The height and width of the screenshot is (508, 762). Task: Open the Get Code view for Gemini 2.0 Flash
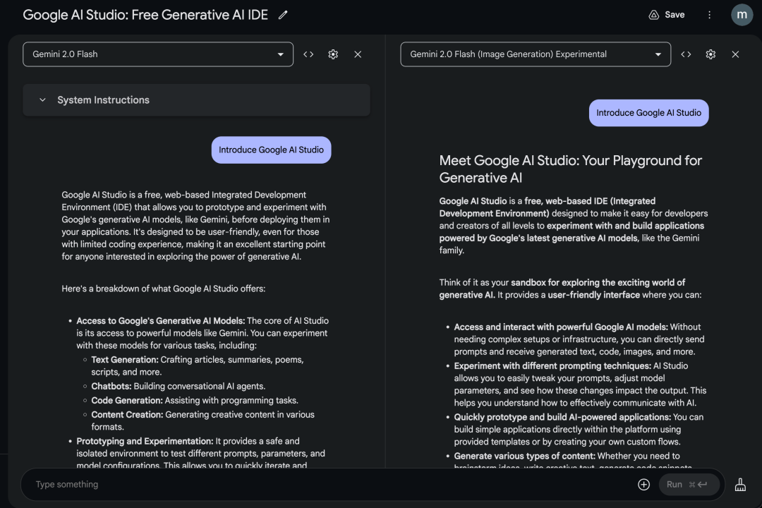tap(308, 54)
